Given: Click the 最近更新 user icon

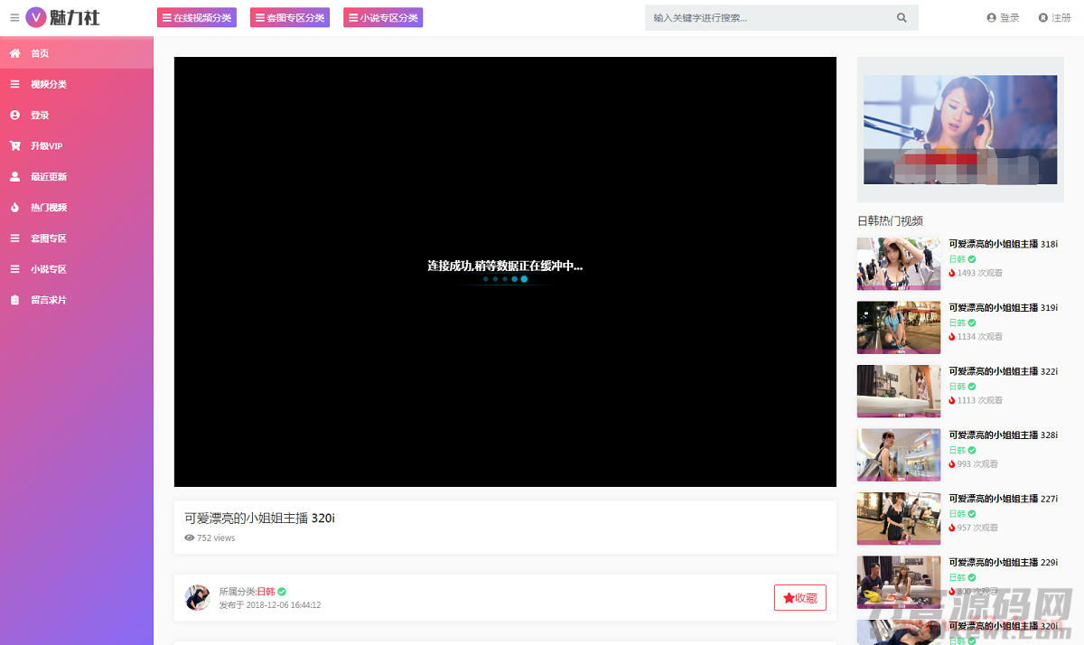Looking at the screenshot, I should pos(14,176).
